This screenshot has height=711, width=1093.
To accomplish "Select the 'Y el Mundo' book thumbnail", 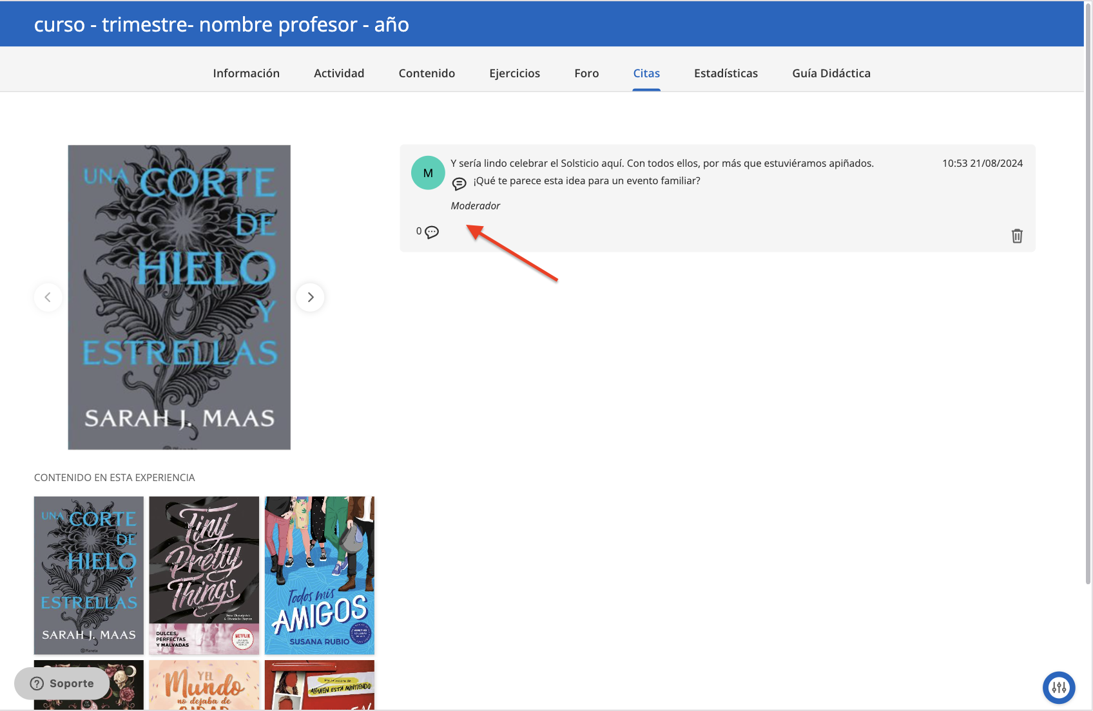I will pos(204,685).
